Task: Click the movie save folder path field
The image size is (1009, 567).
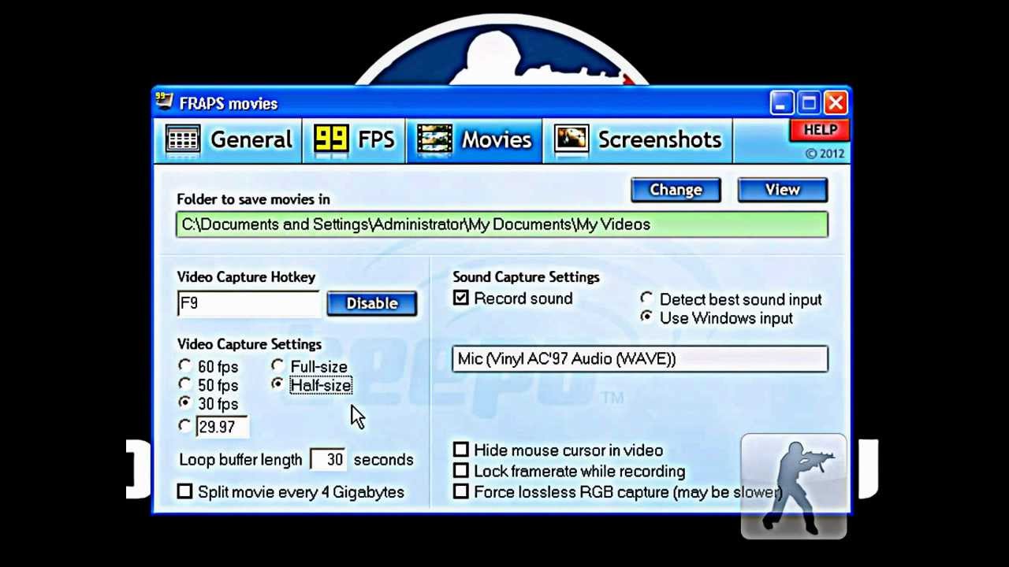Action: 502,224
